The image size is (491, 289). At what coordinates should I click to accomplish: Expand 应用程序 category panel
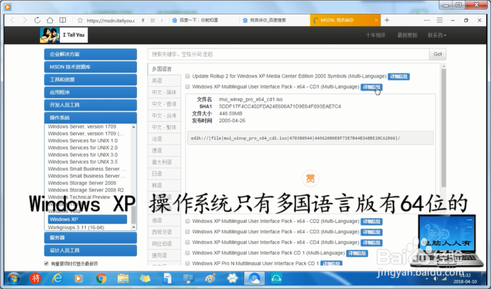pos(90,92)
